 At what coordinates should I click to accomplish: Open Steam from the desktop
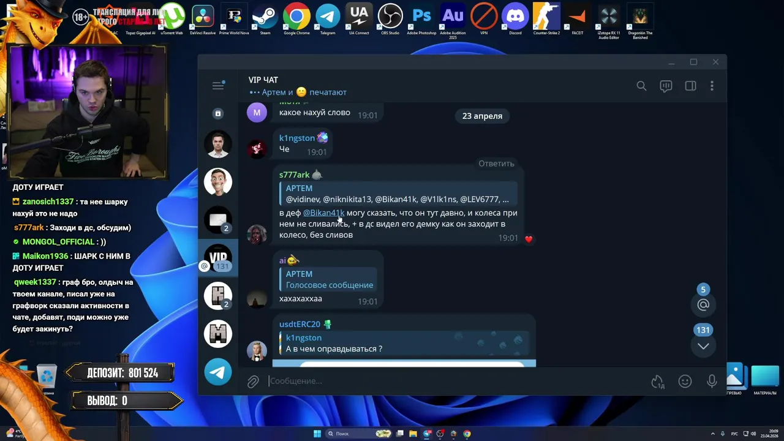[265, 19]
